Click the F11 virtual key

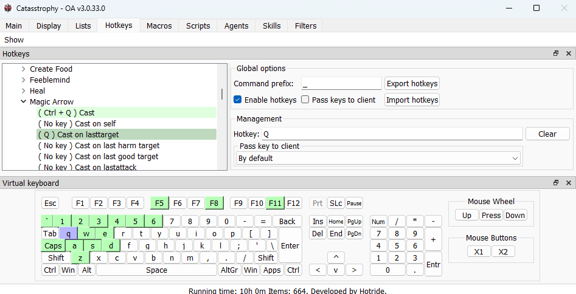pos(275,203)
